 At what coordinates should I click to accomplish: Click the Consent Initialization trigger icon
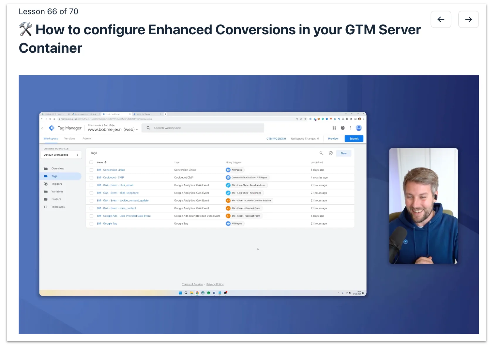point(228,177)
